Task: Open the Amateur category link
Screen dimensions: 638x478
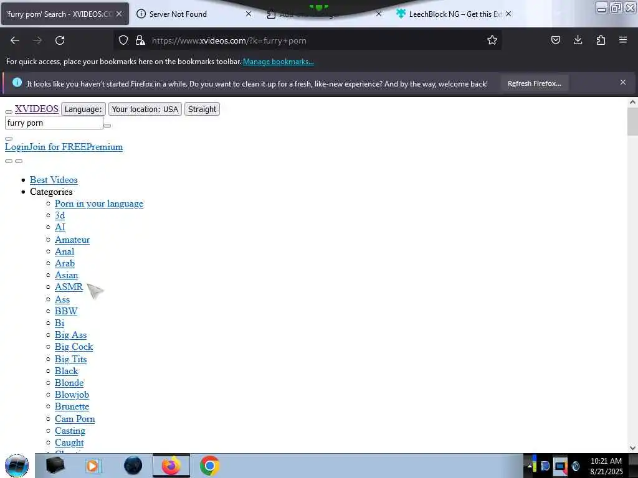Action: [x=72, y=240]
